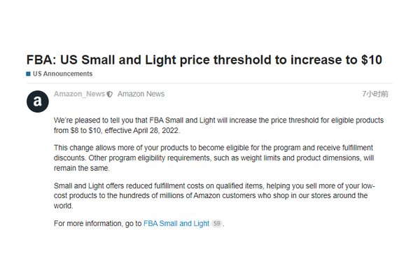Click the Amazon_News round avatar icon

(38, 101)
